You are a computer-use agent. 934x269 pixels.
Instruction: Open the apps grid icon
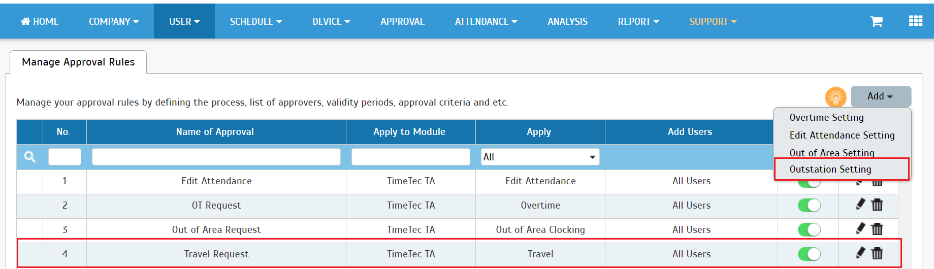915,21
